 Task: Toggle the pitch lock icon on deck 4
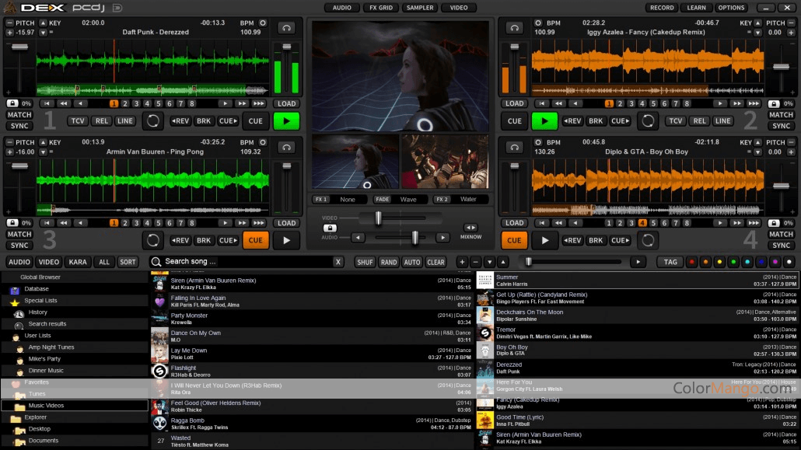coord(774,223)
